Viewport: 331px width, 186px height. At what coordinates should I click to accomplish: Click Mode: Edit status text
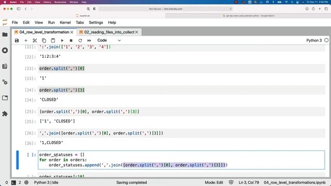point(214,182)
